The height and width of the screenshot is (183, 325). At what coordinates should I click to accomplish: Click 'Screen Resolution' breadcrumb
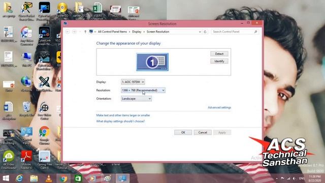(158, 32)
